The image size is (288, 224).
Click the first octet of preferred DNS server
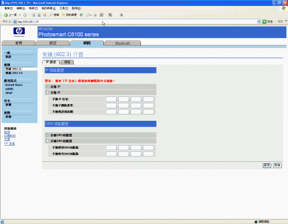coord(111,147)
